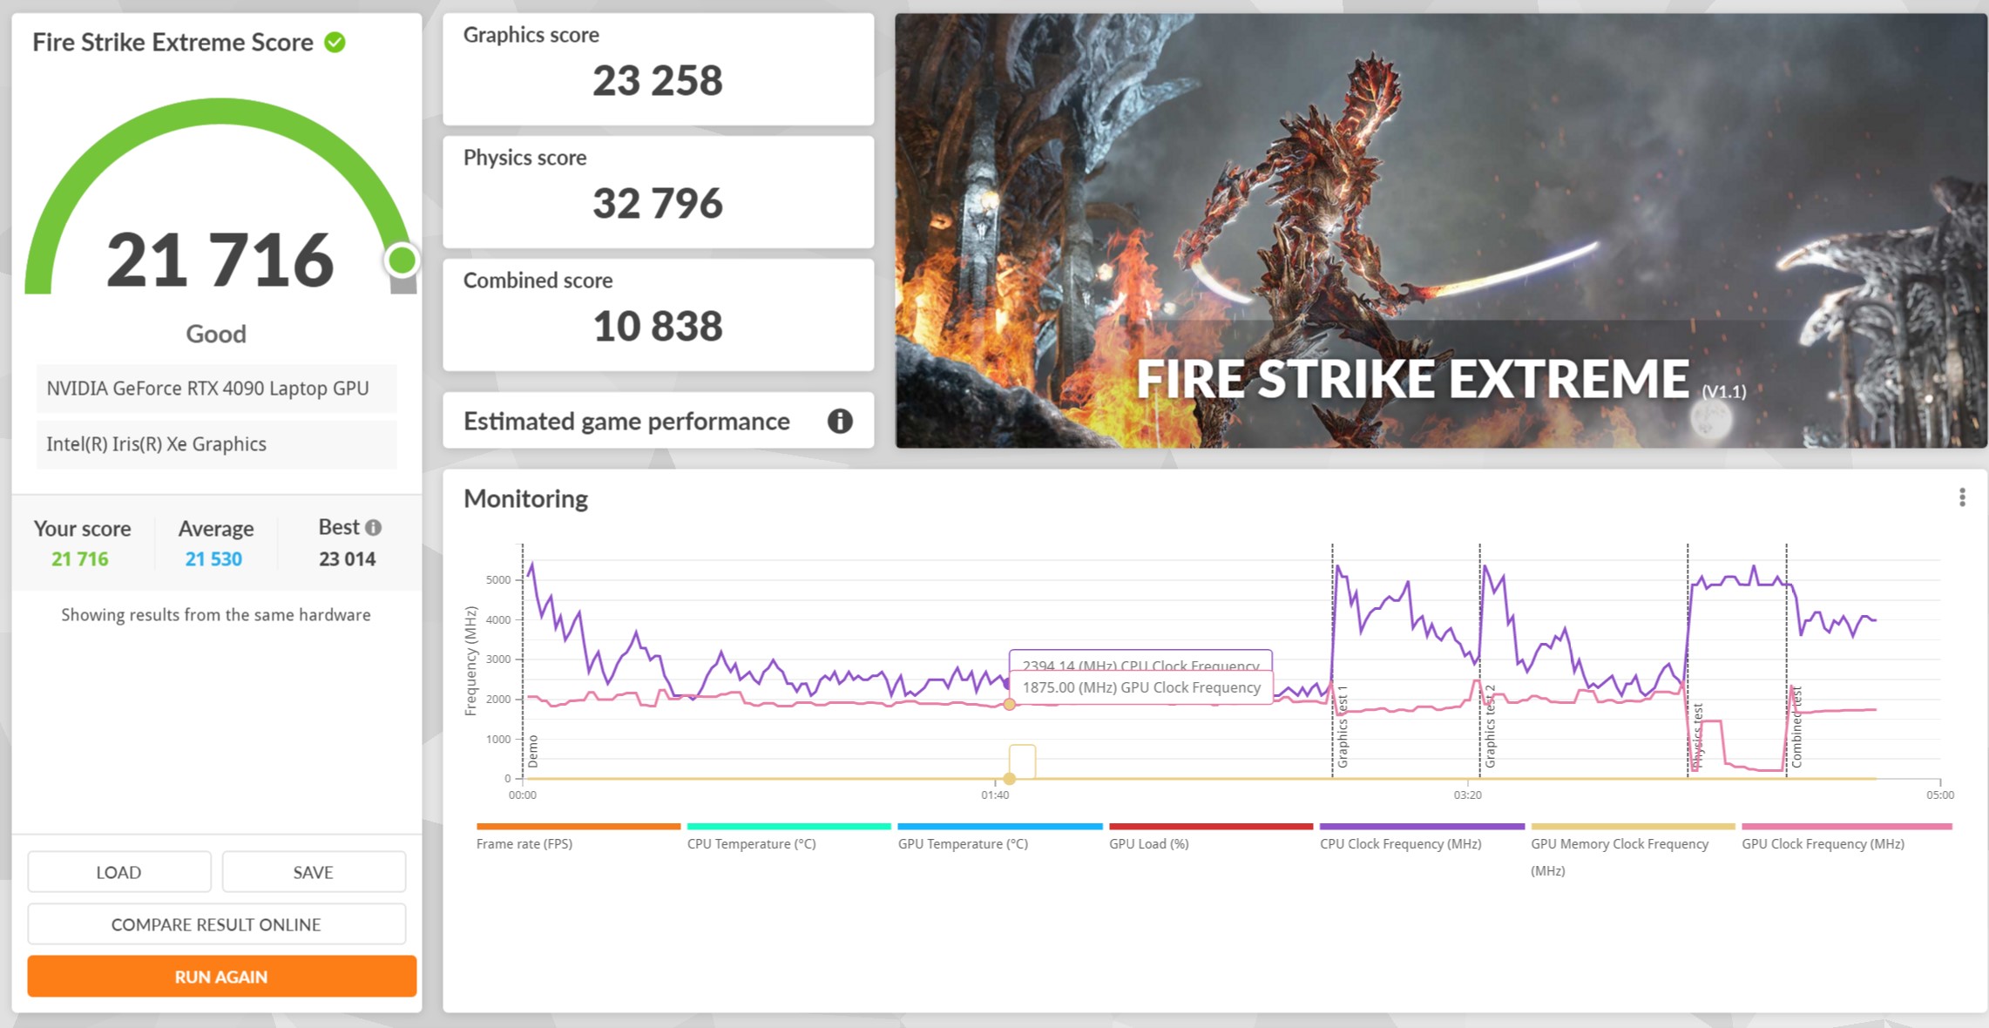This screenshot has width=1989, height=1028.
Task: Toggle the CPU Temperature legend series
Action: [x=751, y=843]
